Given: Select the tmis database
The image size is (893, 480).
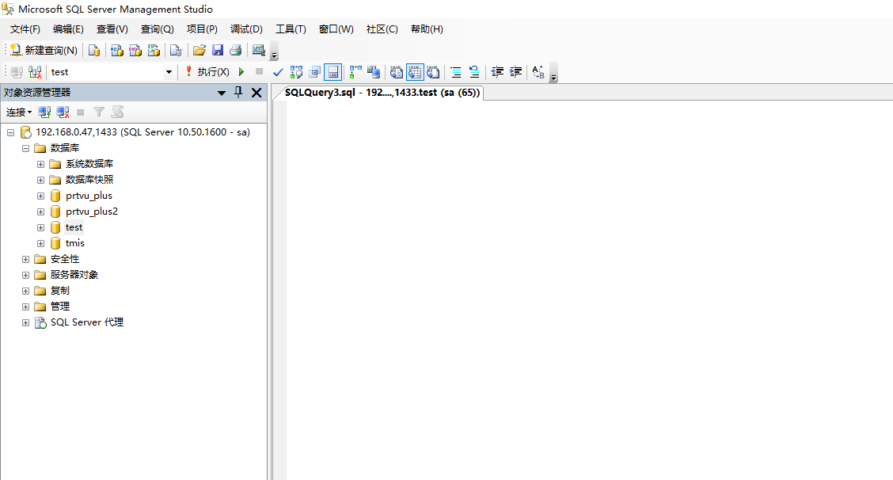Looking at the screenshot, I should [x=74, y=243].
